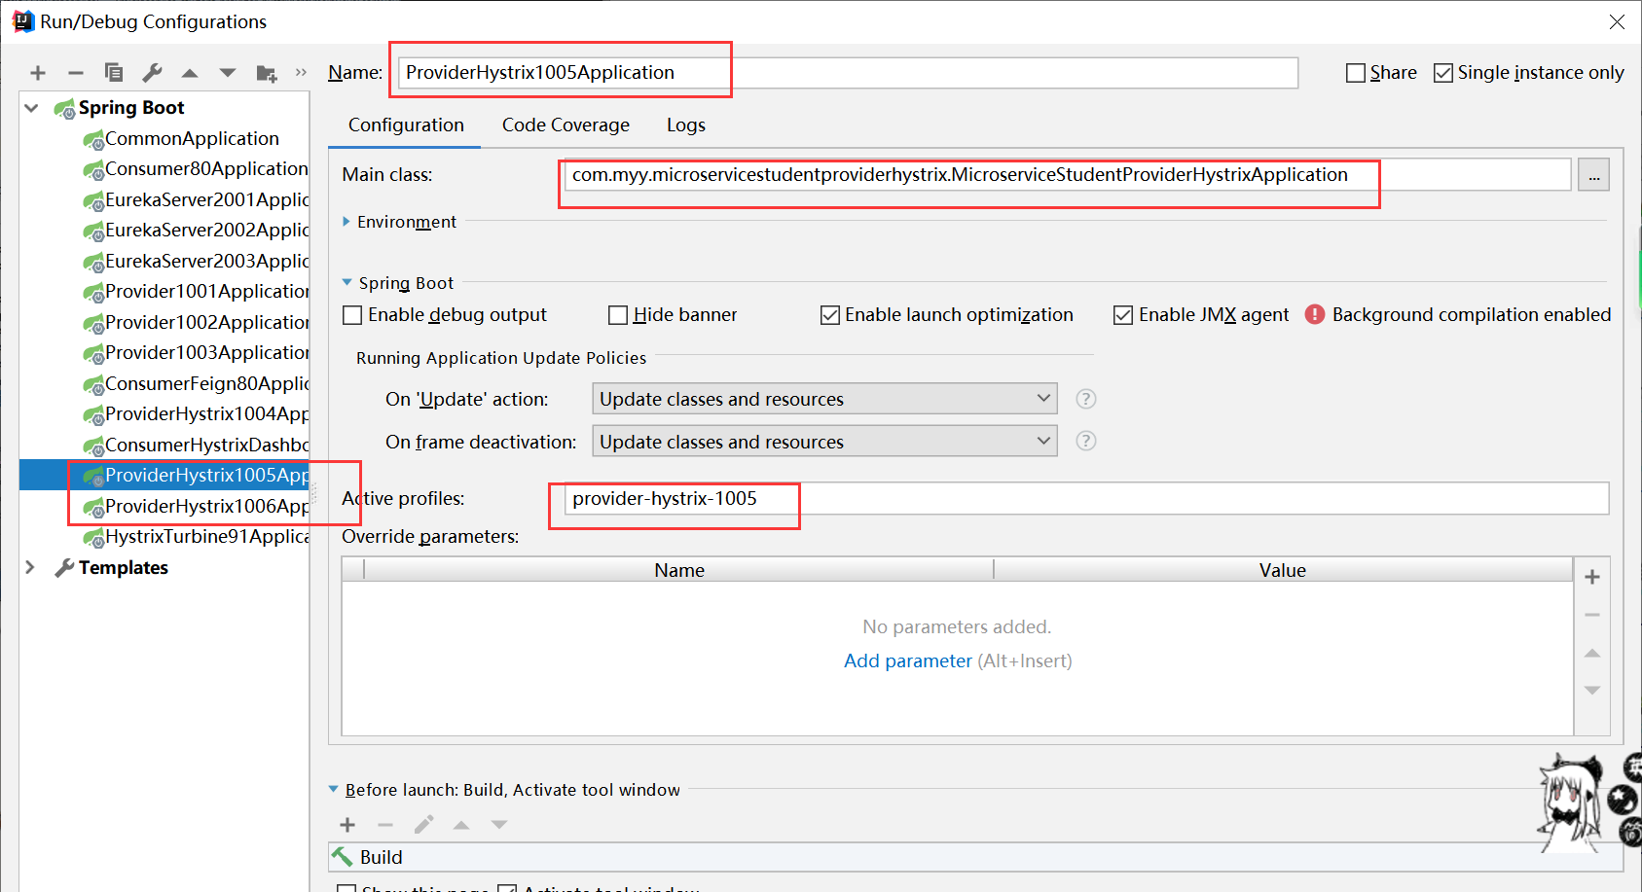Toggle the Share checkbox
Image resolution: width=1642 pixels, height=892 pixels.
click(1356, 73)
